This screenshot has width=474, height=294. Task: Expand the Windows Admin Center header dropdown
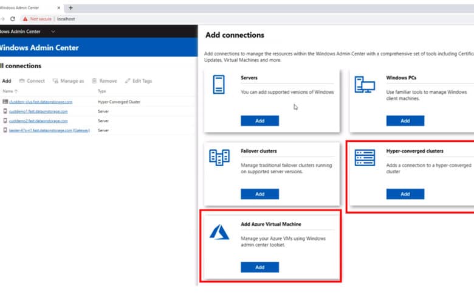tap(53, 32)
